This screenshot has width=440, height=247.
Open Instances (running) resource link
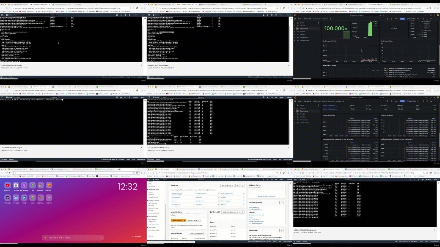177,194
